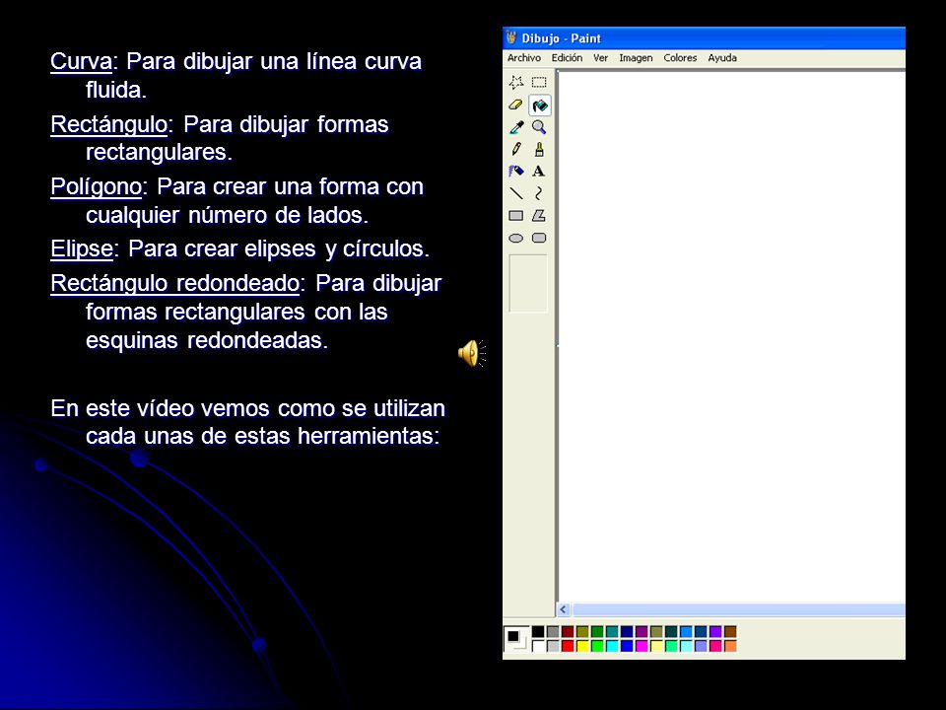
Task: Select the Brush tool
Action: (x=539, y=149)
